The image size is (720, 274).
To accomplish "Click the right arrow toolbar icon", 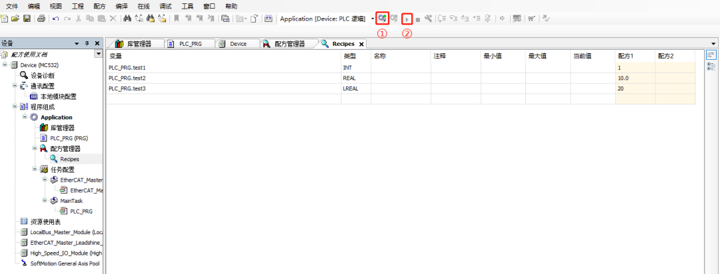I will pyautogui.click(x=503, y=19).
